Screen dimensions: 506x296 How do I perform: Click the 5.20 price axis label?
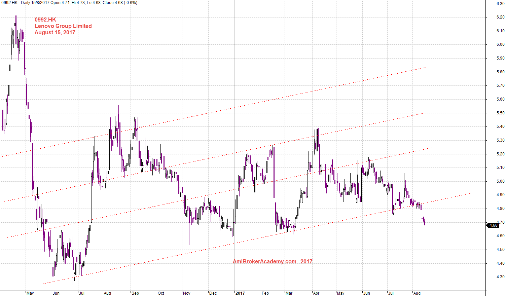click(500, 154)
